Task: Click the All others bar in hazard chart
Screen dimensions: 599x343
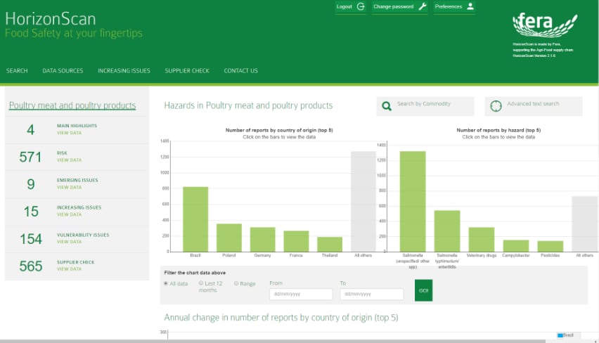Action: point(585,224)
